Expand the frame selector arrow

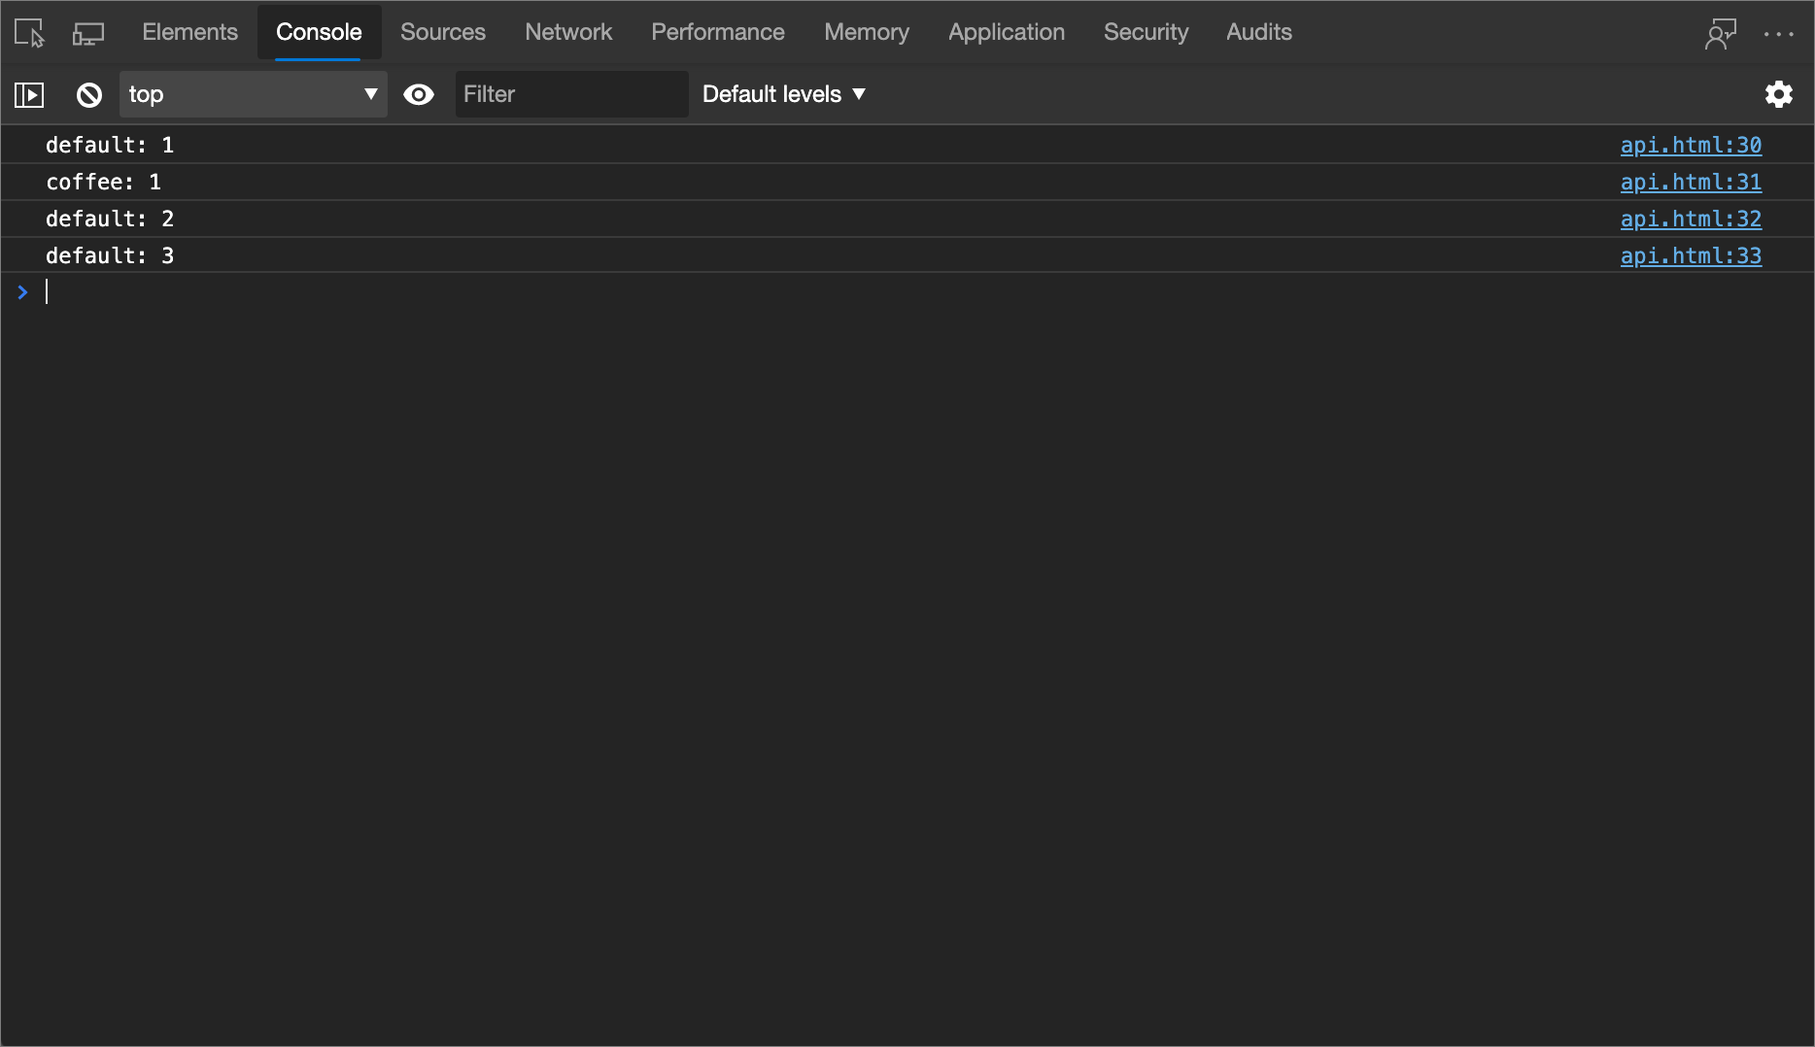(x=369, y=94)
